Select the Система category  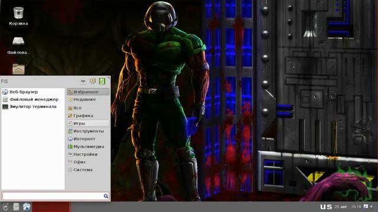click(88, 170)
